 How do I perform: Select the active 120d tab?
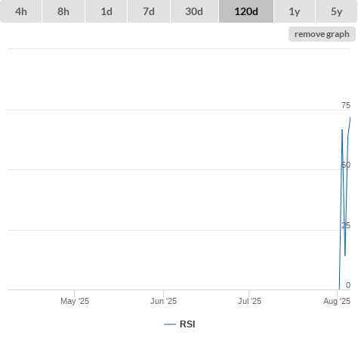coord(246,11)
